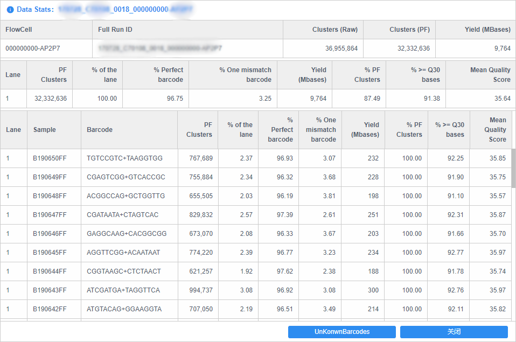
Task: Click barcode TGTCCGTC+TAAGGTGG
Action: pos(125,158)
